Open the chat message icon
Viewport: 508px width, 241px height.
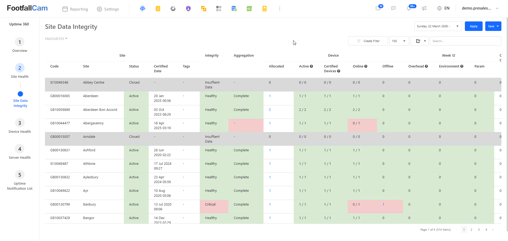tap(393, 8)
